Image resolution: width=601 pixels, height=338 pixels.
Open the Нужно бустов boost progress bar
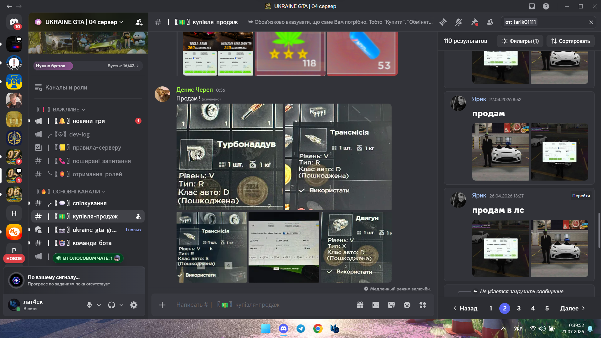(x=88, y=66)
